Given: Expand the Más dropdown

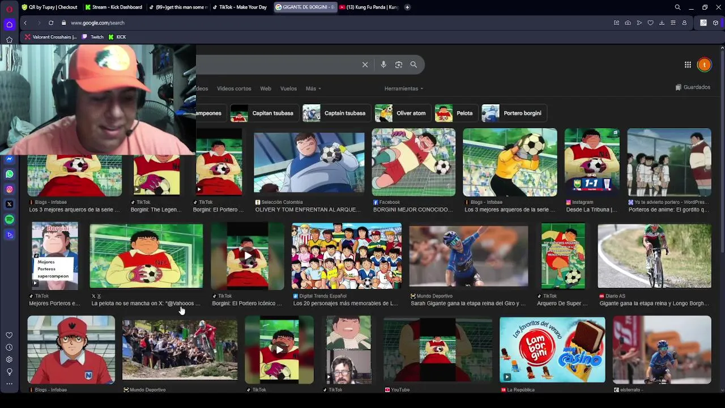Looking at the screenshot, I should point(313,88).
